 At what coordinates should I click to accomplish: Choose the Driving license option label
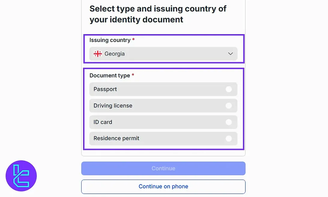(x=113, y=106)
